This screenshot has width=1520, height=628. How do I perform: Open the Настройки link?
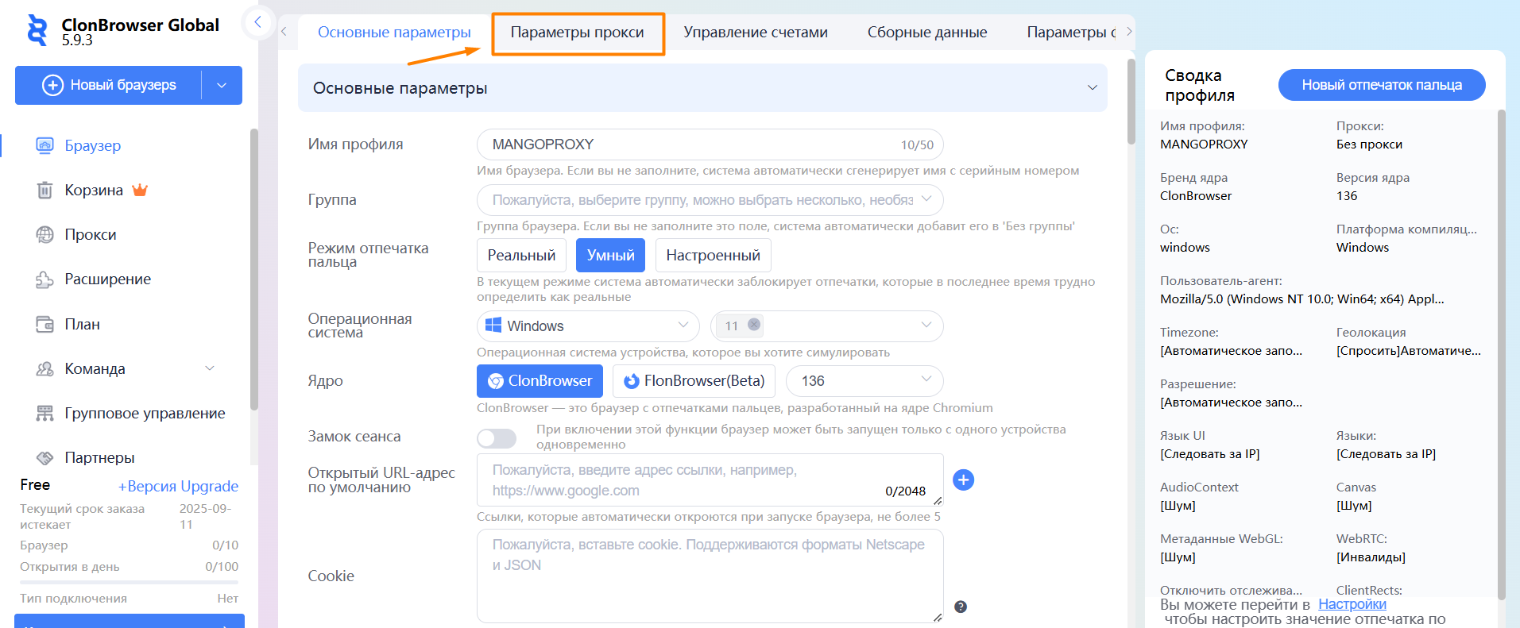(x=1352, y=604)
